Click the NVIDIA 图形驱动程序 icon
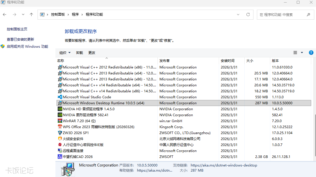Image resolution: width=316 pixels, height=177 pixels. pyautogui.click(x=60, y=115)
